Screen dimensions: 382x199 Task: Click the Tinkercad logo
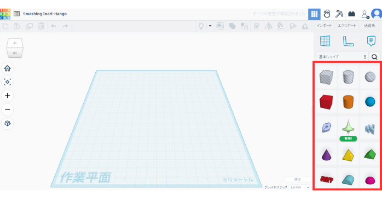(x=5, y=14)
